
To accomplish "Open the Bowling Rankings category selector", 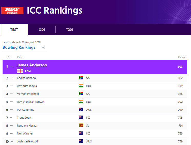I will tap(19, 47).
